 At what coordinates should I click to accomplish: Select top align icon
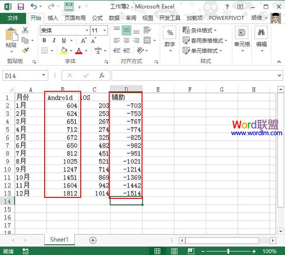coord(117,30)
